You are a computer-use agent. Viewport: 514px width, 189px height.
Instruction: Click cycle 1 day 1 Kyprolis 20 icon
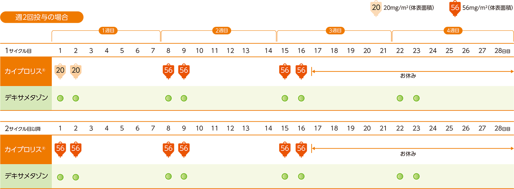click(60, 71)
